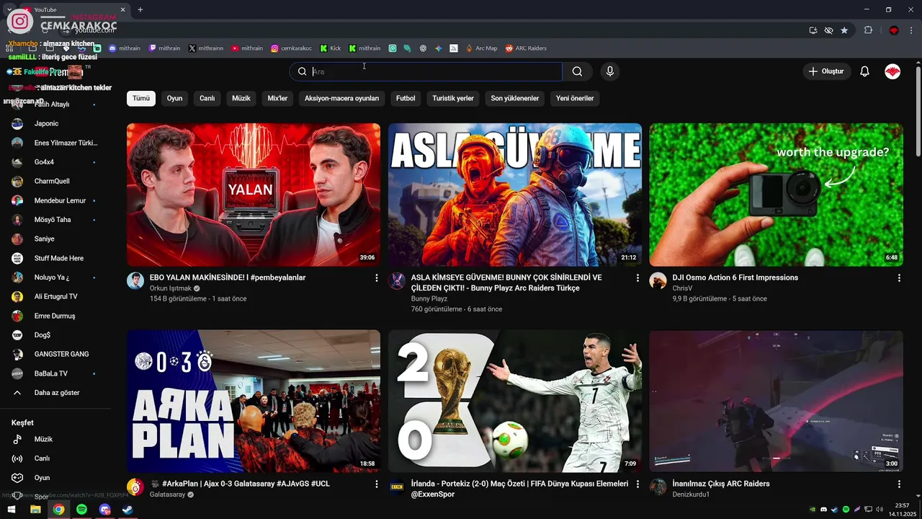Select the Futbol filter chip
The image size is (922, 519).
(x=406, y=98)
